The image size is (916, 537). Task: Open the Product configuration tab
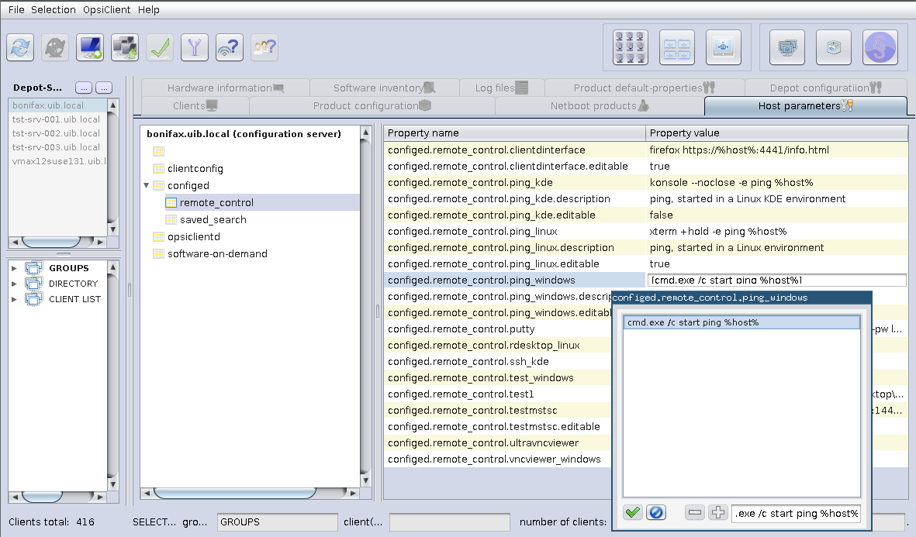(x=372, y=105)
